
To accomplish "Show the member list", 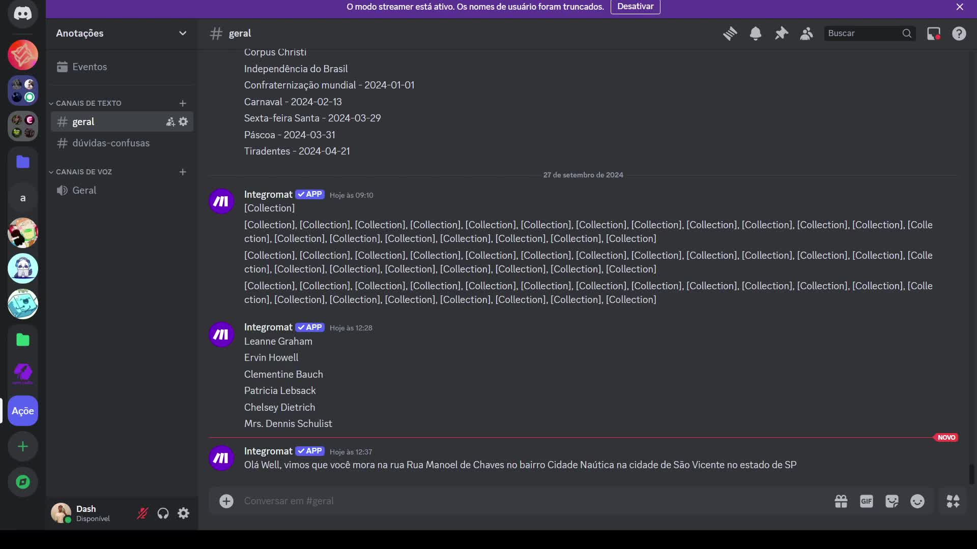I will point(807,33).
